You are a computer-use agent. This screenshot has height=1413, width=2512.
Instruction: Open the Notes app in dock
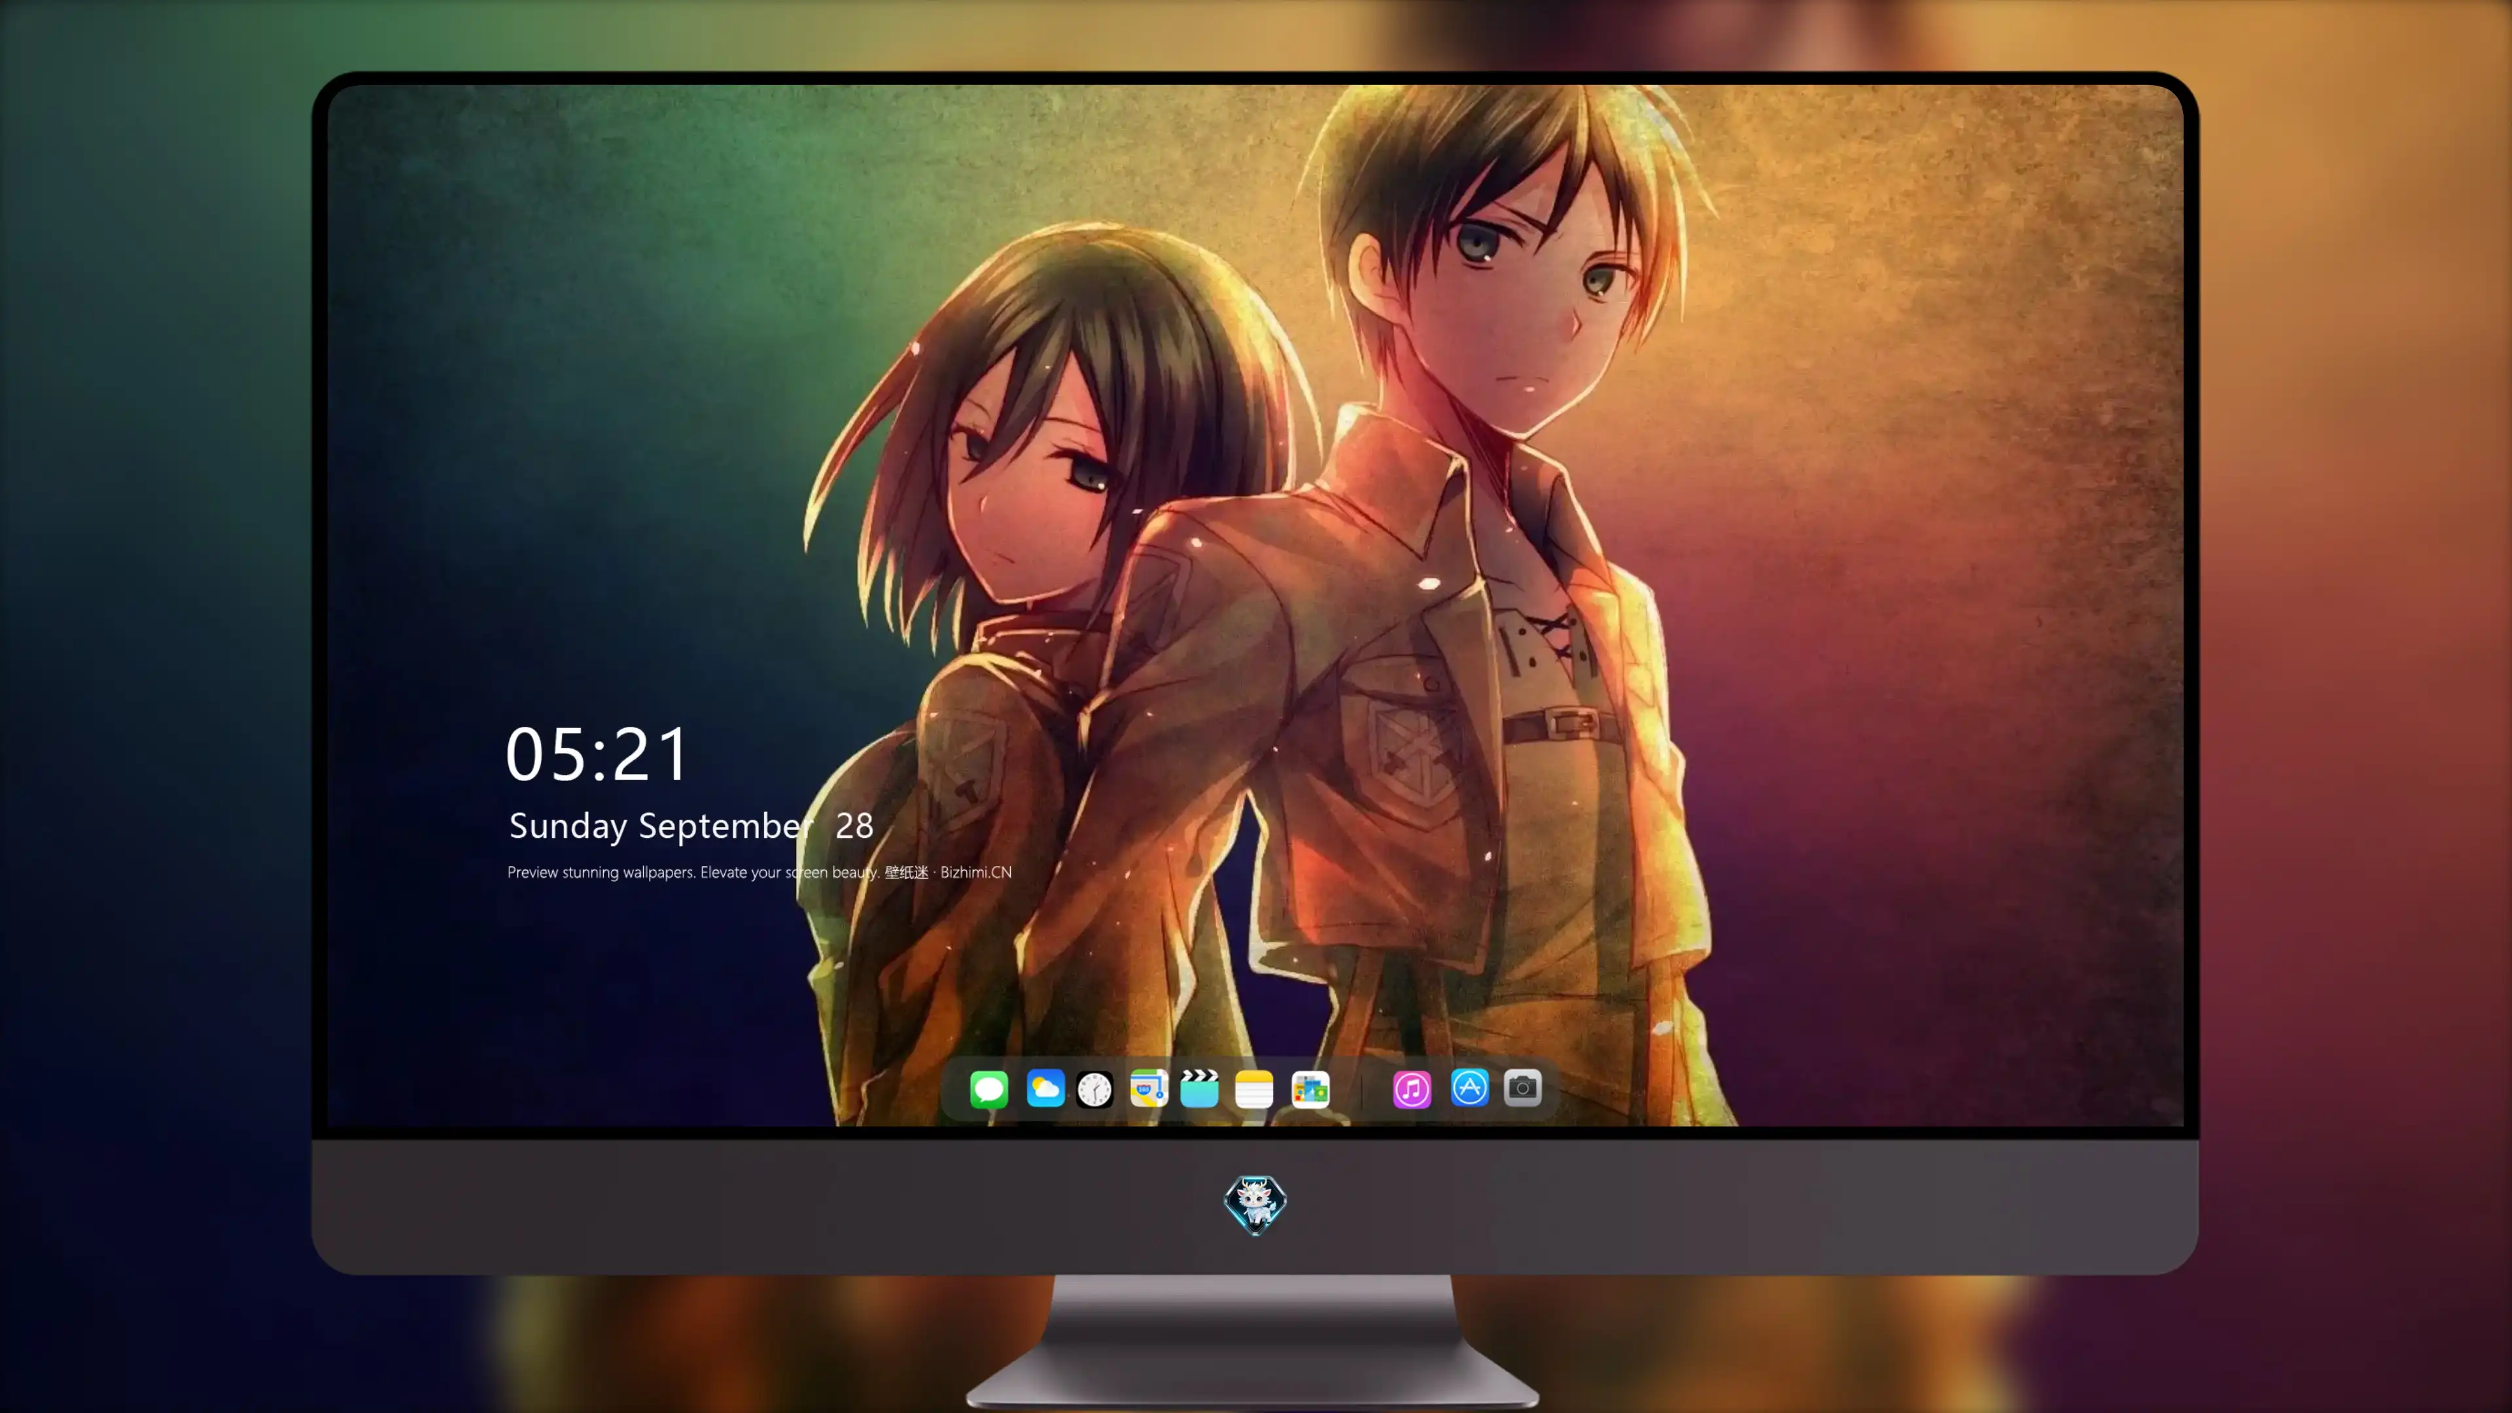click(x=1254, y=1089)
